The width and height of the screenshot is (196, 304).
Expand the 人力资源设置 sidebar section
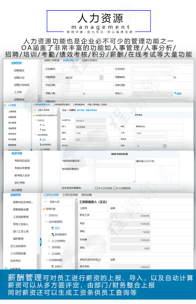click(34, 254)
